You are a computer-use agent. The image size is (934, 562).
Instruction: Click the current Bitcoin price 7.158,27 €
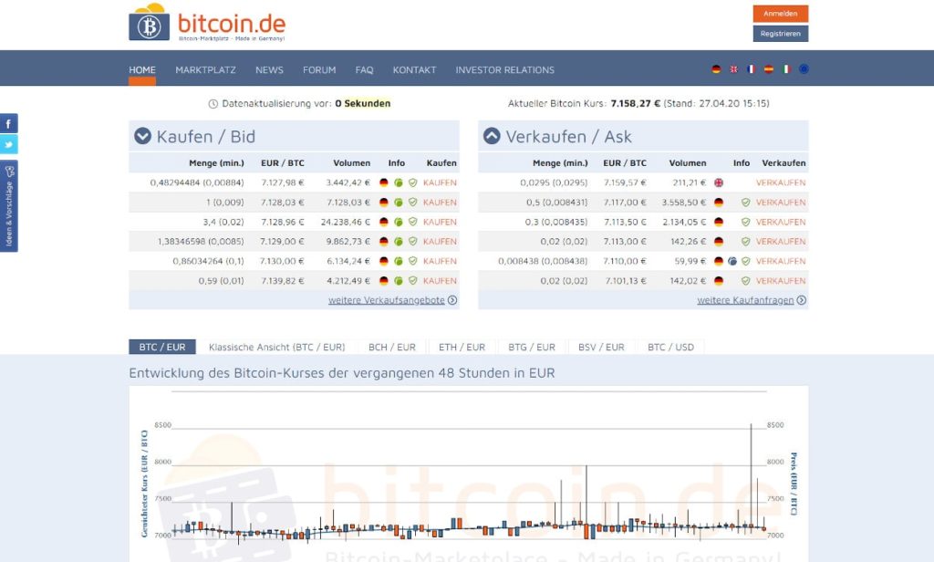click(636, 104)
